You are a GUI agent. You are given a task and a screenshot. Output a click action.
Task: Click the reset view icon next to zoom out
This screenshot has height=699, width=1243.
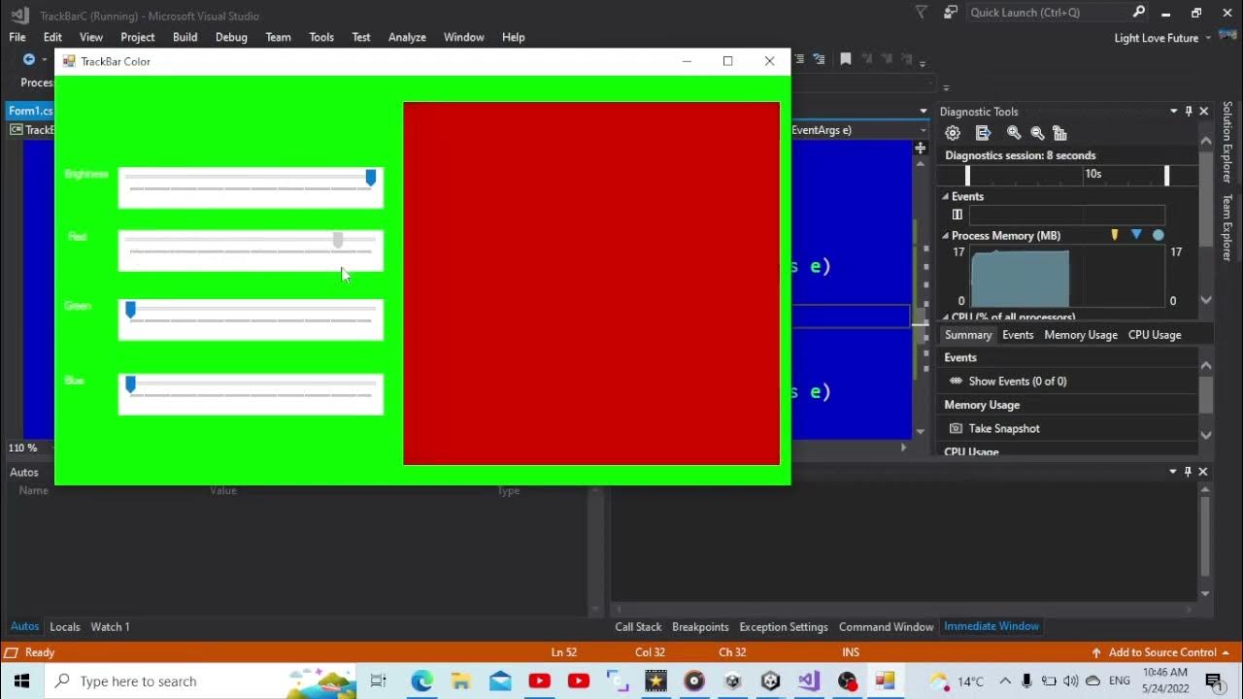click(1059, 133)
